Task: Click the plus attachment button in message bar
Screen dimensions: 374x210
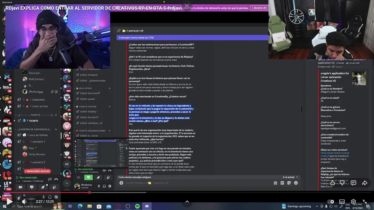Action: [121, 183]
